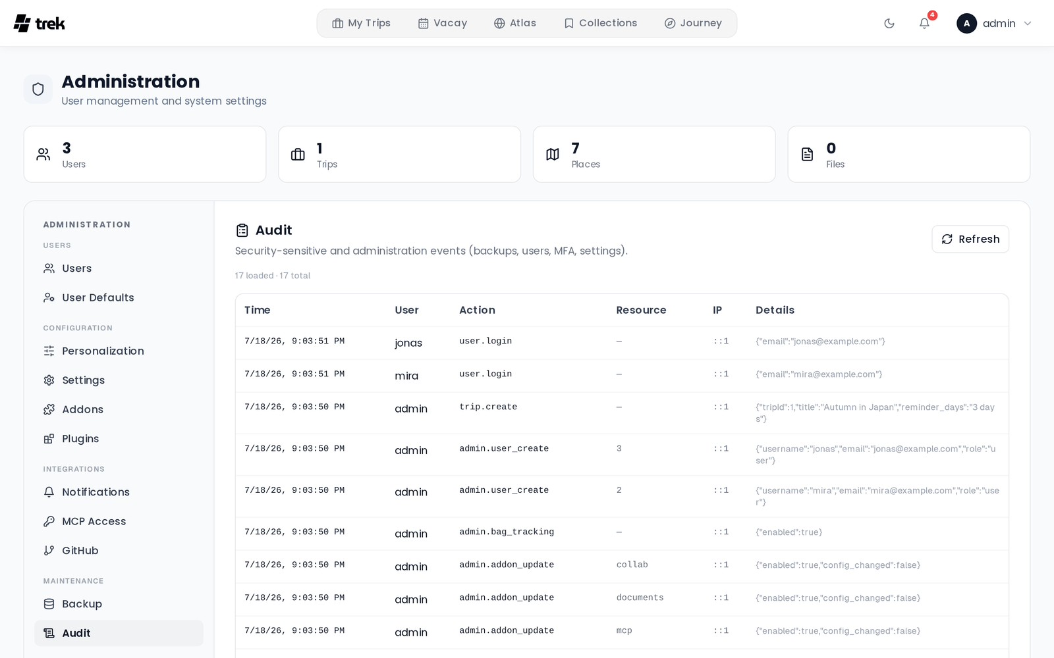Click the Refresh audit button

coord(970,239)
